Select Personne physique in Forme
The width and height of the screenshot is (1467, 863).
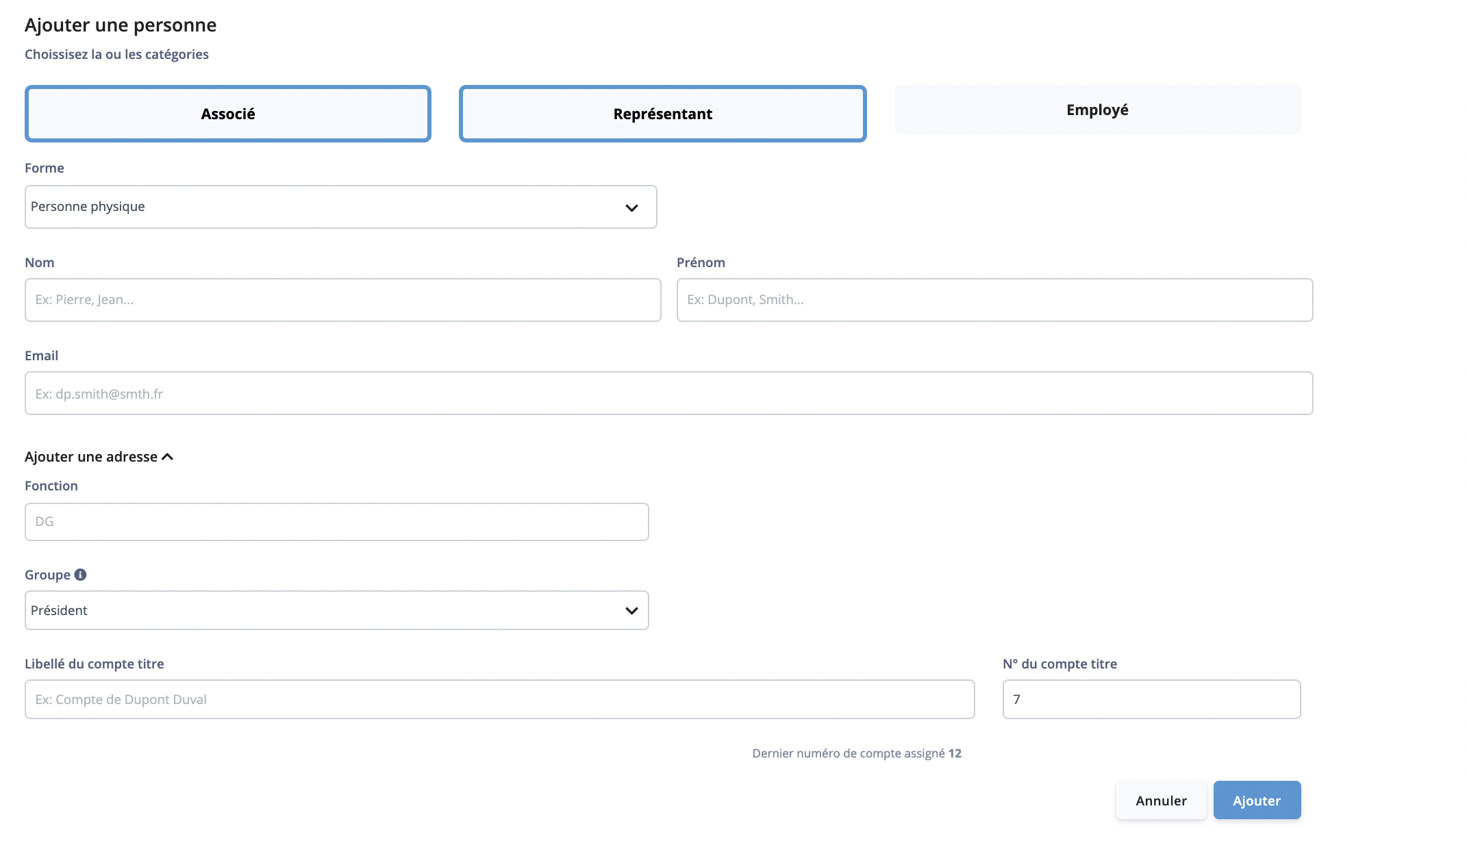point(340,206)
